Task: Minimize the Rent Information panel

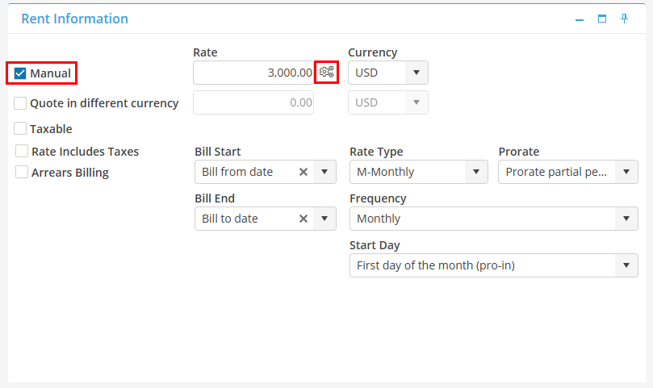Action: tap(580, 19)
